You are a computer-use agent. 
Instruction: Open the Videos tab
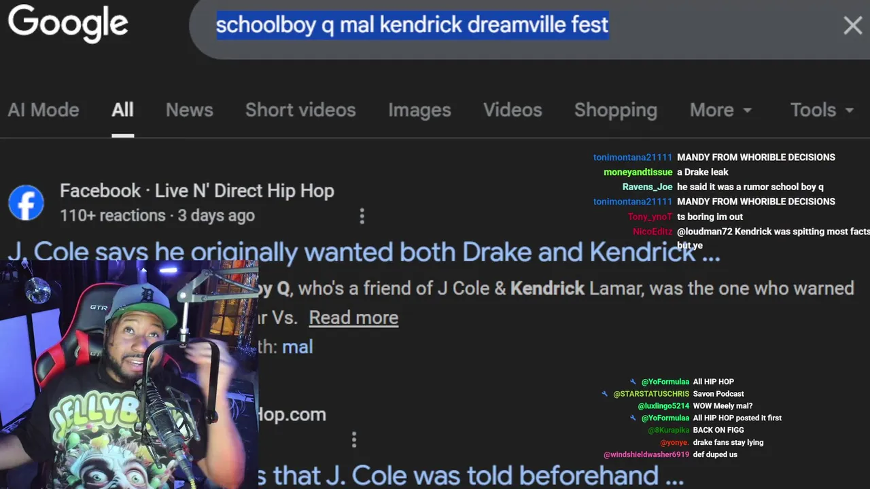point(512,110)
